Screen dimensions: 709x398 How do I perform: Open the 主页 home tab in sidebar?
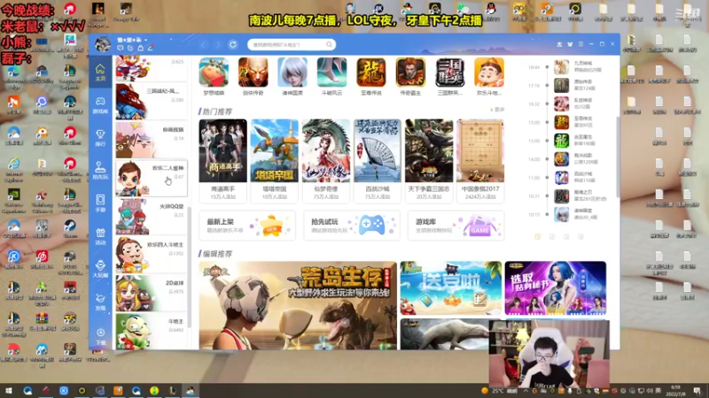(x=100, y=73)
